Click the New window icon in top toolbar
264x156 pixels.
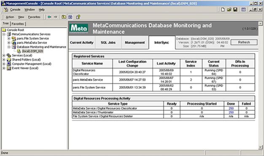243,10
